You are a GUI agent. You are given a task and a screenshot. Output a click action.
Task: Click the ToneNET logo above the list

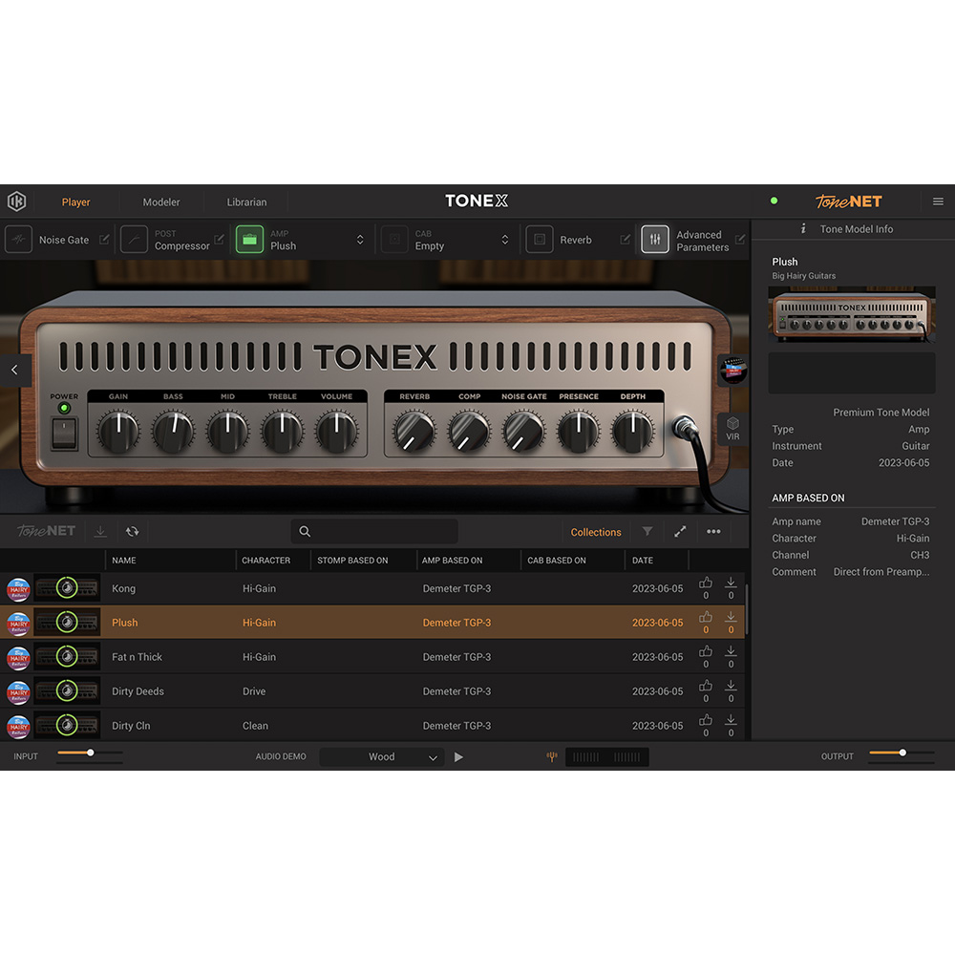tap(46, 531)
